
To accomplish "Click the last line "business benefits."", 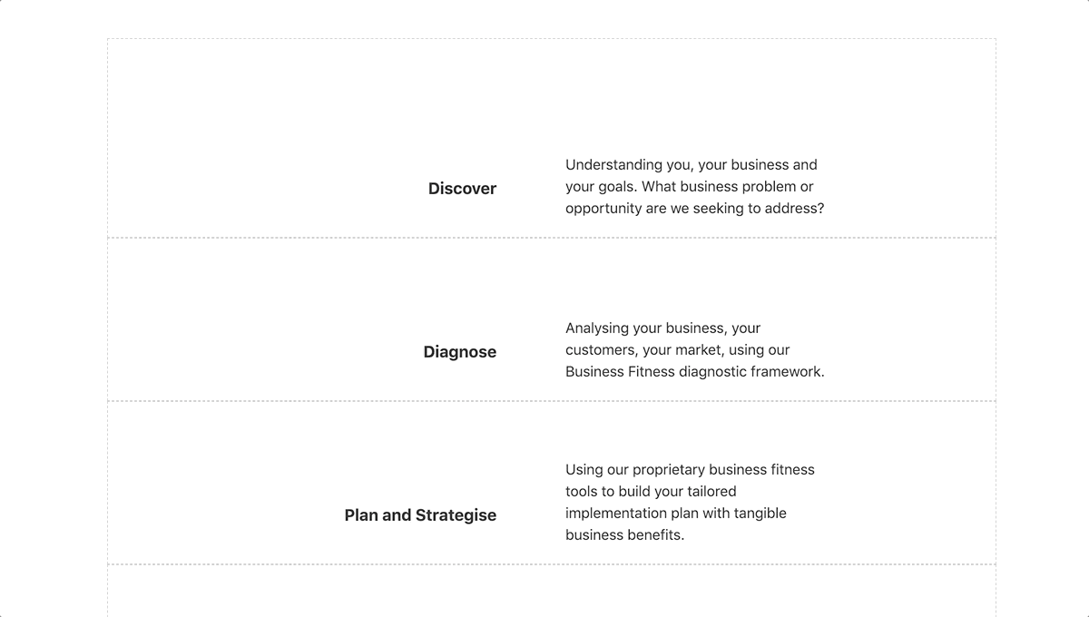I will tap(624, 535).
